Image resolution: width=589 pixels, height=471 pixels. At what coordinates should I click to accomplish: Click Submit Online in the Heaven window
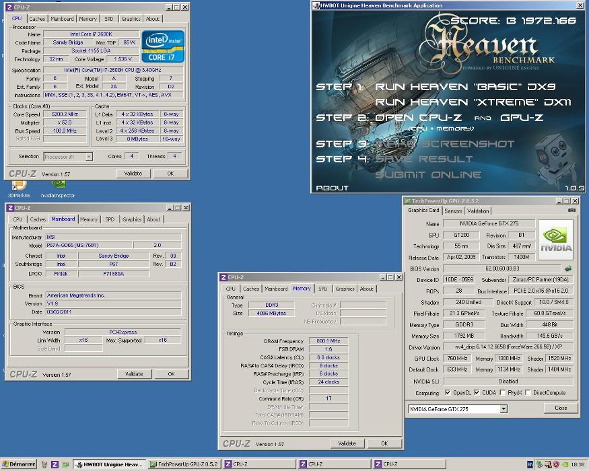click(x=428, y=175)
